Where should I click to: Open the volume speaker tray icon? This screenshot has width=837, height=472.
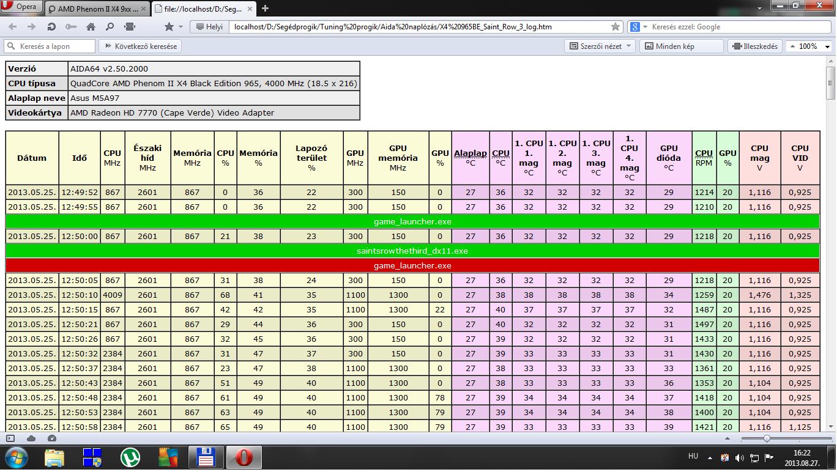(x=740, y=457)
